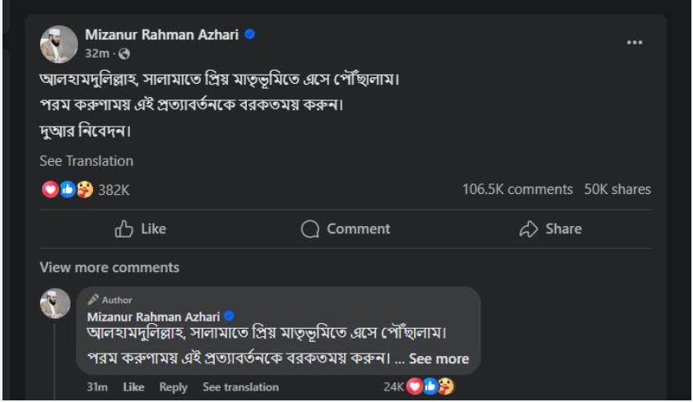Click the speech bubble Comment icon
The image size is (693, 402).
tap(310, 229)
